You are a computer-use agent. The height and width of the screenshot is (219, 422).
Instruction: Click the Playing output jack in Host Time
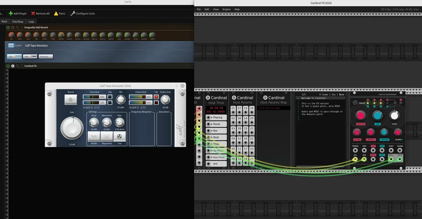(x=208, y=117)
